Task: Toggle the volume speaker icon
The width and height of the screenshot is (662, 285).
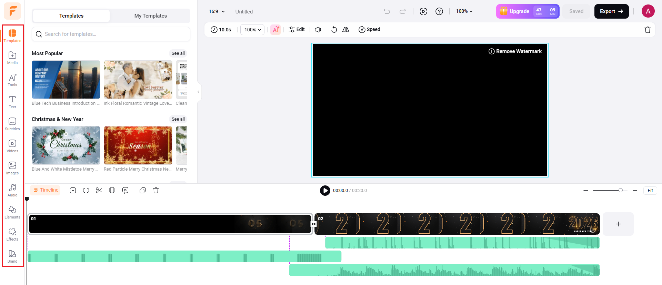Action: [318, 30]
